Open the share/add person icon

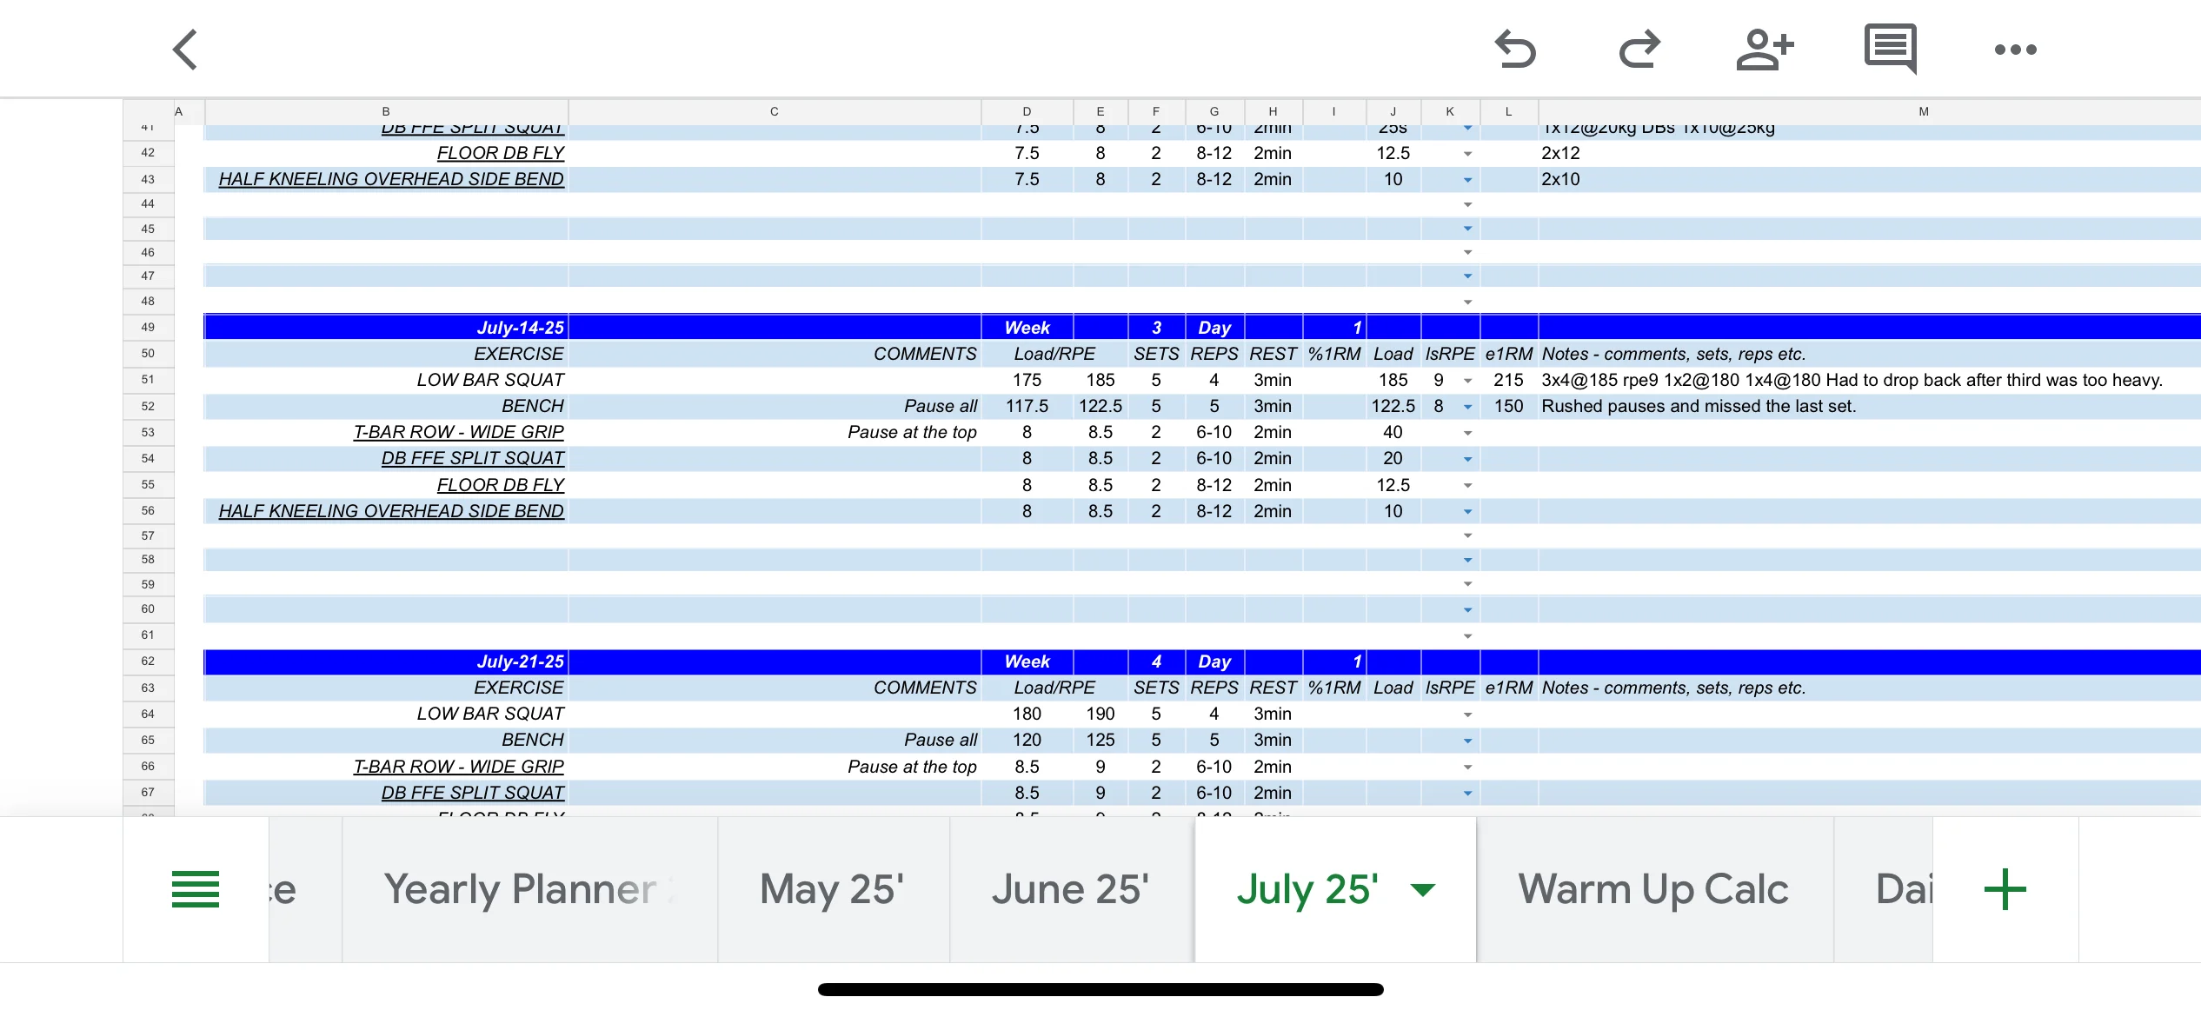coord(1765,50)
